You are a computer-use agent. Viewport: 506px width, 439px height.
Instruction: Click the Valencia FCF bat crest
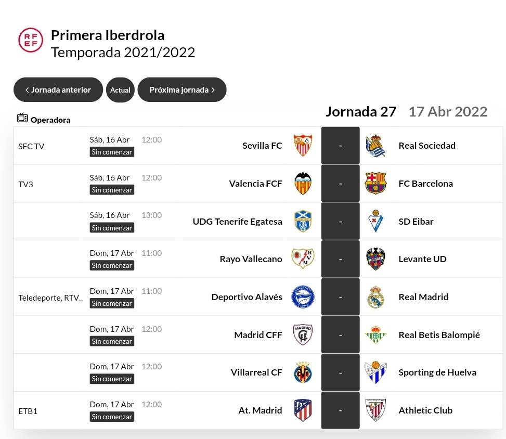click(x=303, y=184)
